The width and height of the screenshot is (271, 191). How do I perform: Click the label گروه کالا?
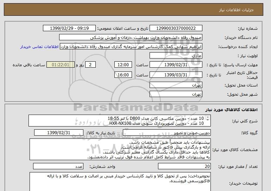250,133
